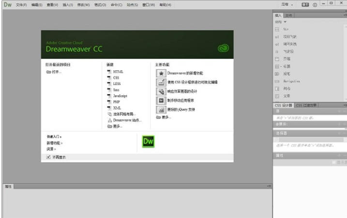Open the Insert panel options menu icon
The image size is (347, 218).
345,16
